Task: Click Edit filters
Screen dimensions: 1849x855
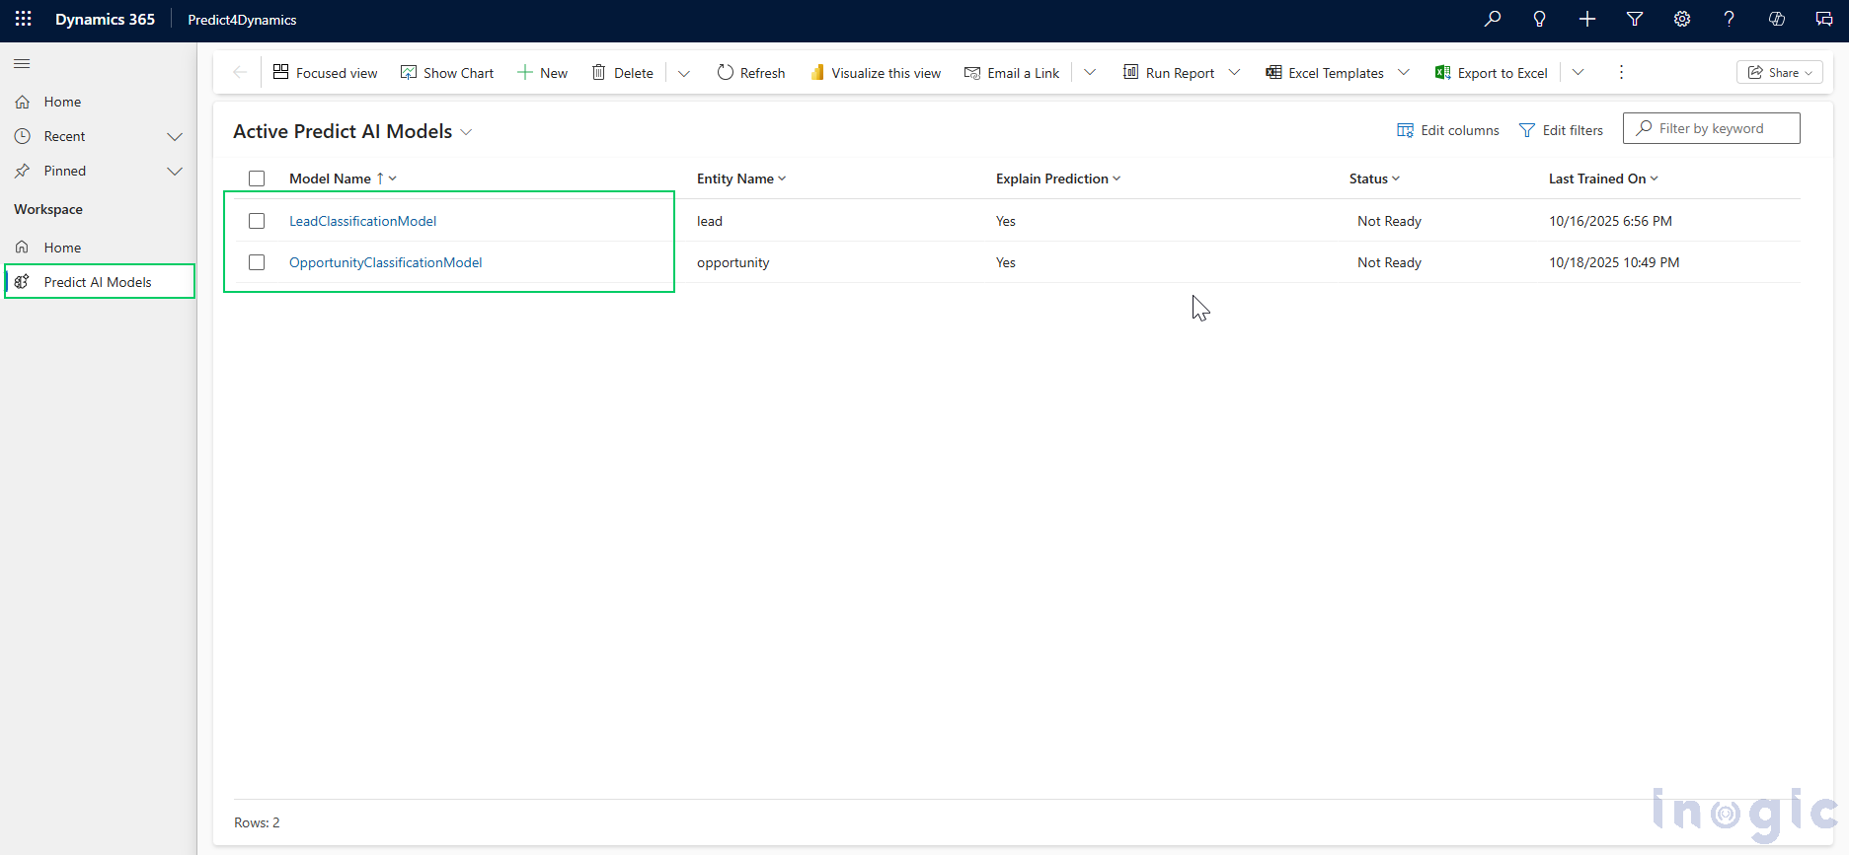Action: pos(1561,130)
